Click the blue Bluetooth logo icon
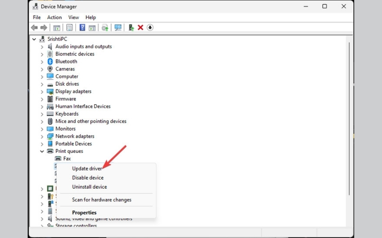The height and width of the screenshot is (238, 382). point(50,61)
